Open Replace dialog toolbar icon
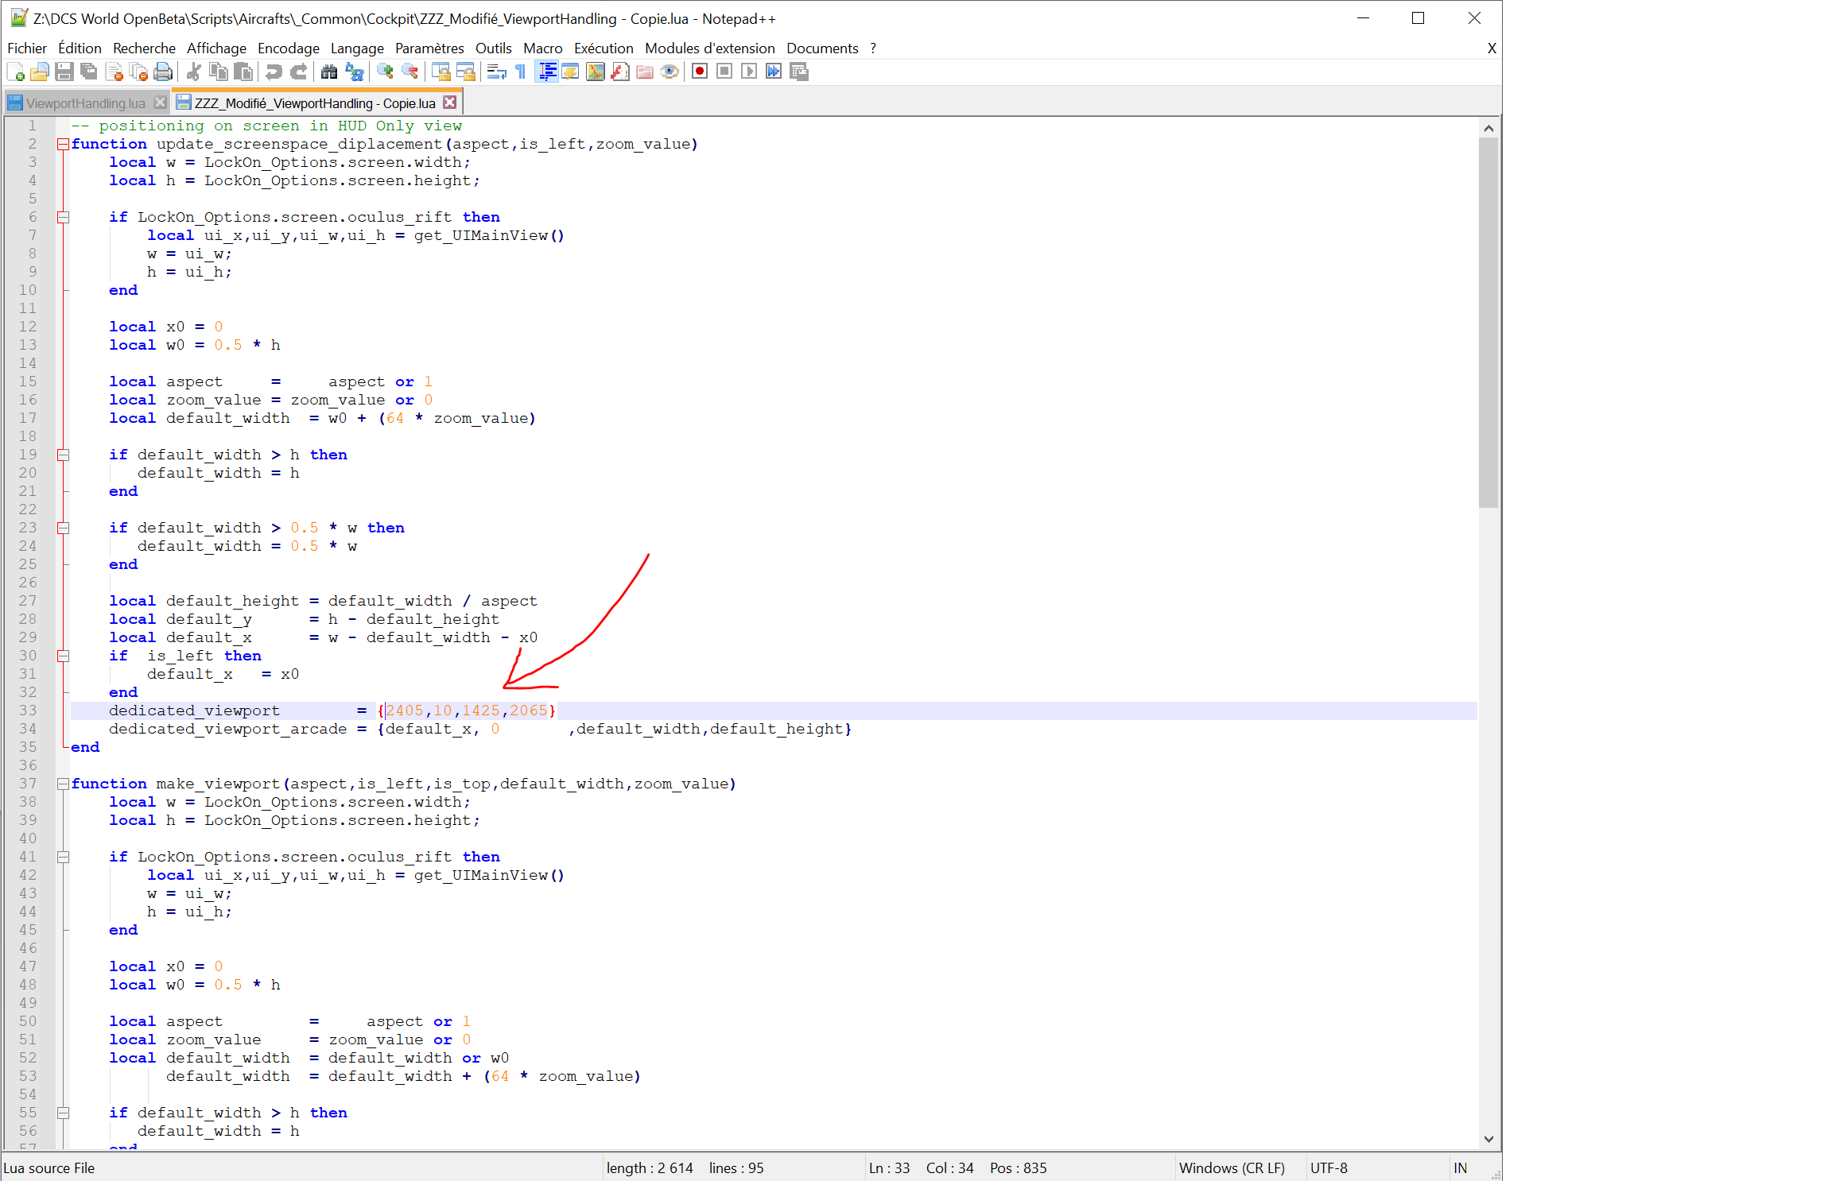 pyautogui.click(x=354, y=72)
